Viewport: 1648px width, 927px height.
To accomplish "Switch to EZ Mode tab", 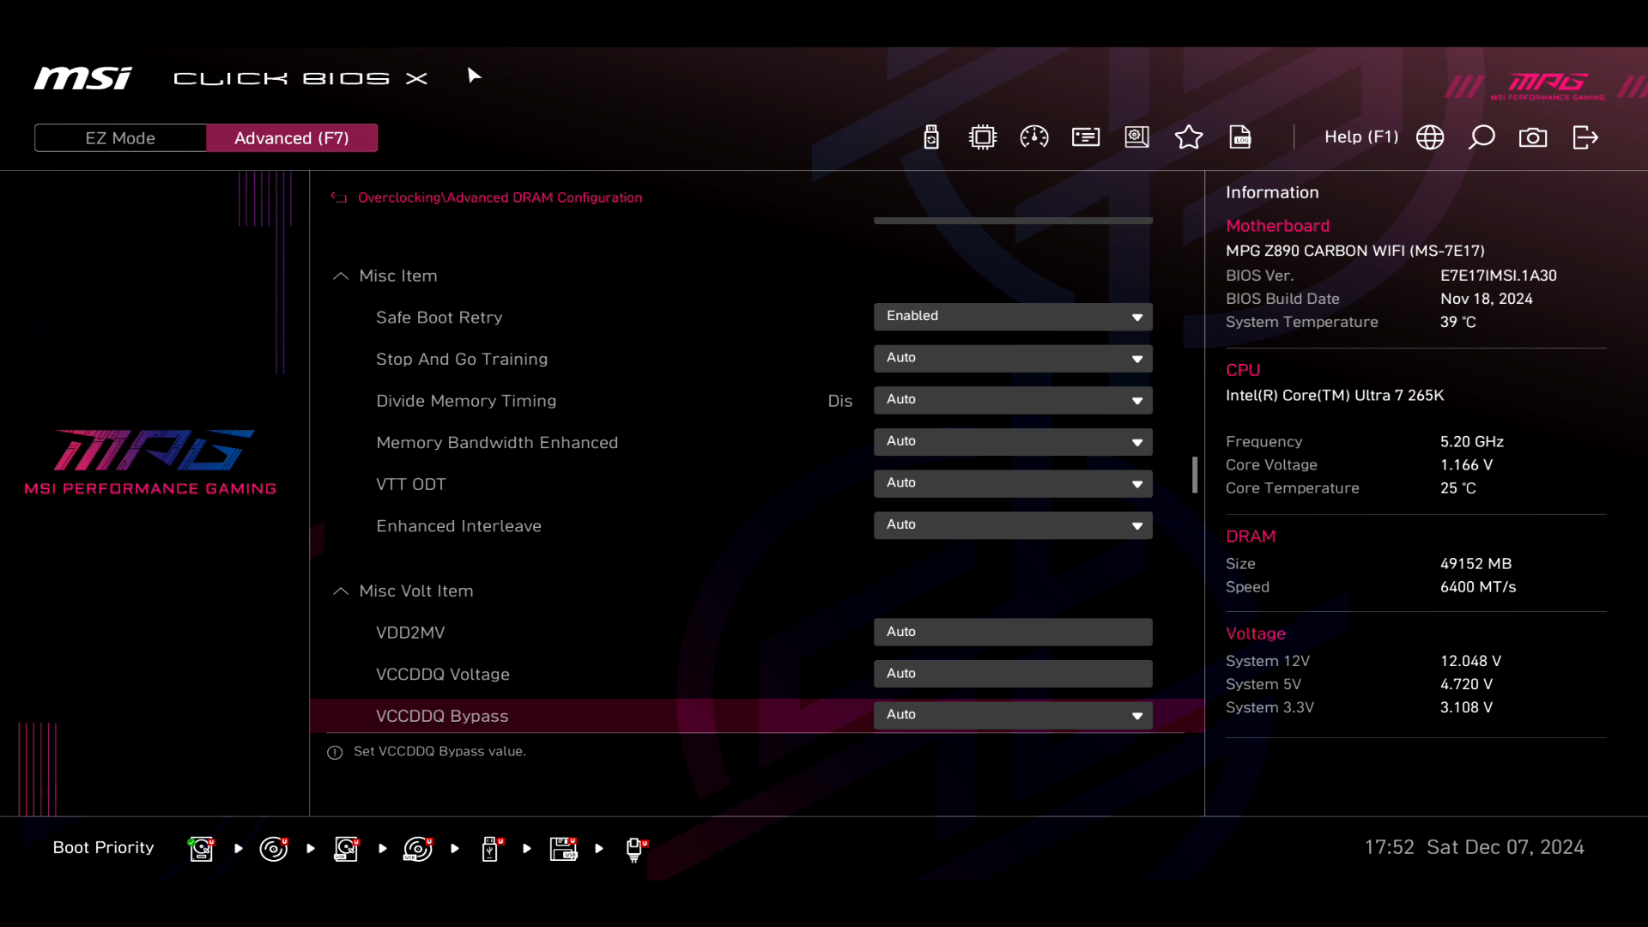I will (120, 138).
